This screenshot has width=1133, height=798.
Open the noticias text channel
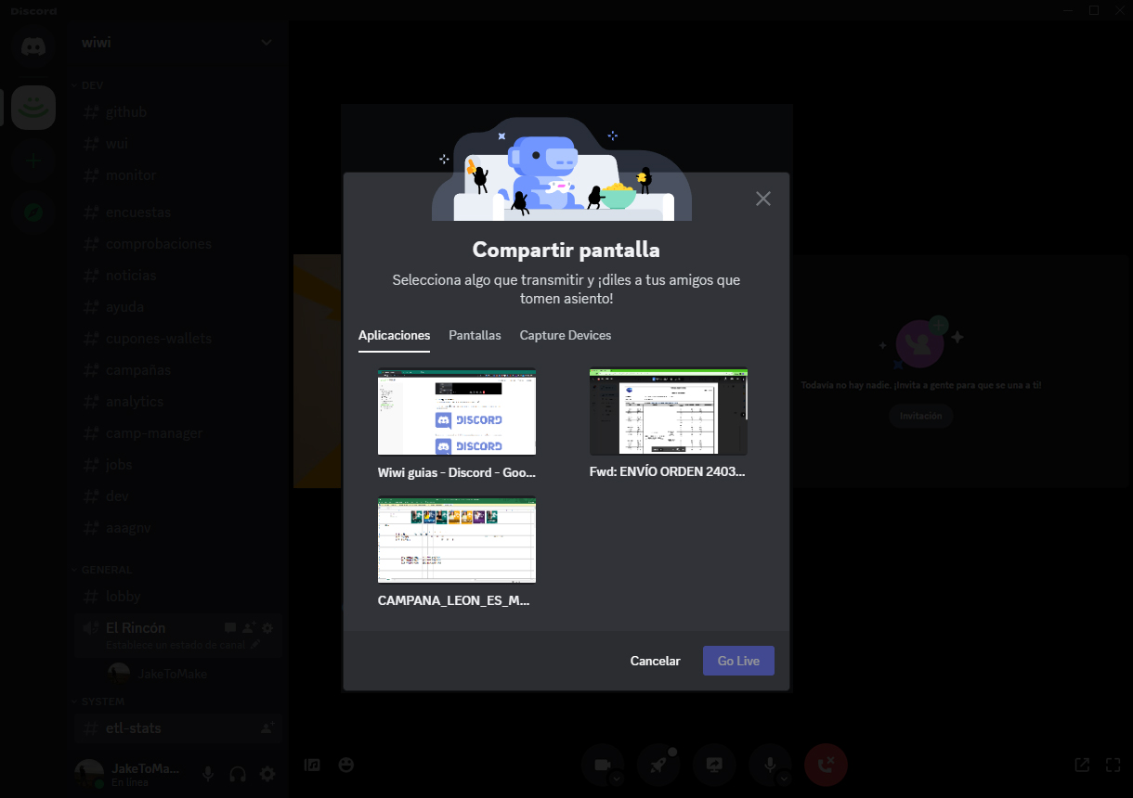[x=176, y=276]
